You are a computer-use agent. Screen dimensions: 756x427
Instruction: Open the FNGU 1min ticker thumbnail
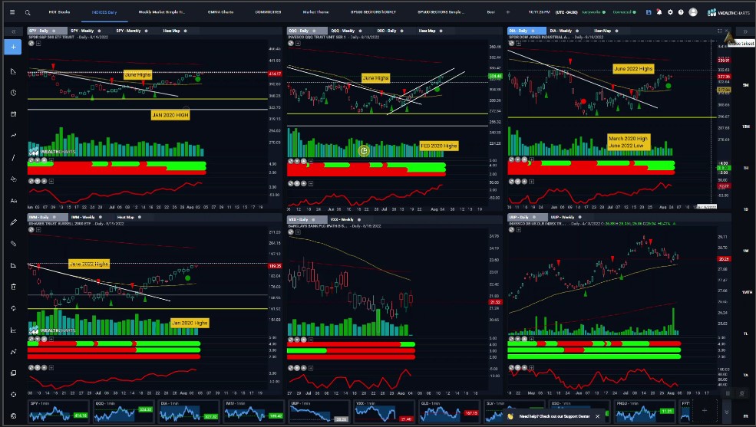click(x=644, y=412)
